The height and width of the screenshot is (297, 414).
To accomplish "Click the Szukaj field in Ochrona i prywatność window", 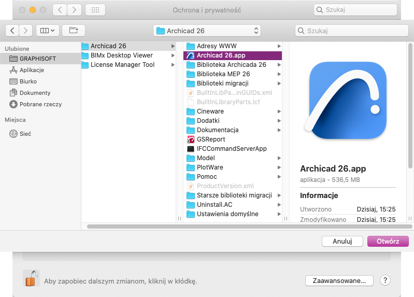I will [355, 10].
